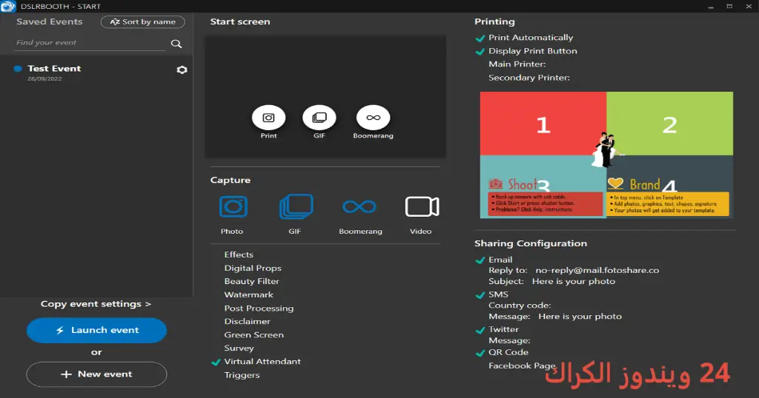
Task: Select the Boomerang capture mode icon
Action: point(359,206)
